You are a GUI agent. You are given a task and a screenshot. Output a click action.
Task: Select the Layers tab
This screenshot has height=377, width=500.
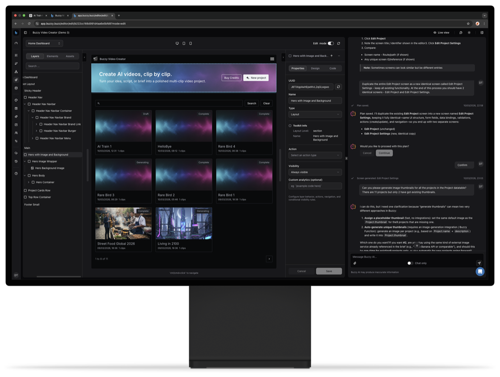tap(35, 56)
